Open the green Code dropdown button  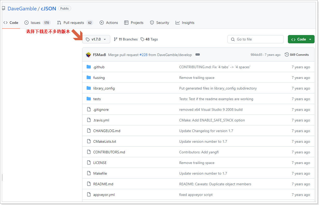coord(301,39)
